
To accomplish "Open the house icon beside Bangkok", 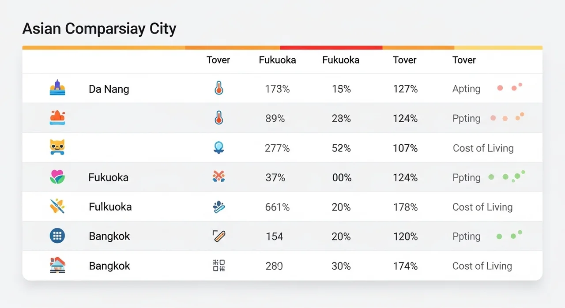I will [x=57, y=265].
